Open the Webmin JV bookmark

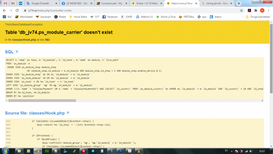144,17
